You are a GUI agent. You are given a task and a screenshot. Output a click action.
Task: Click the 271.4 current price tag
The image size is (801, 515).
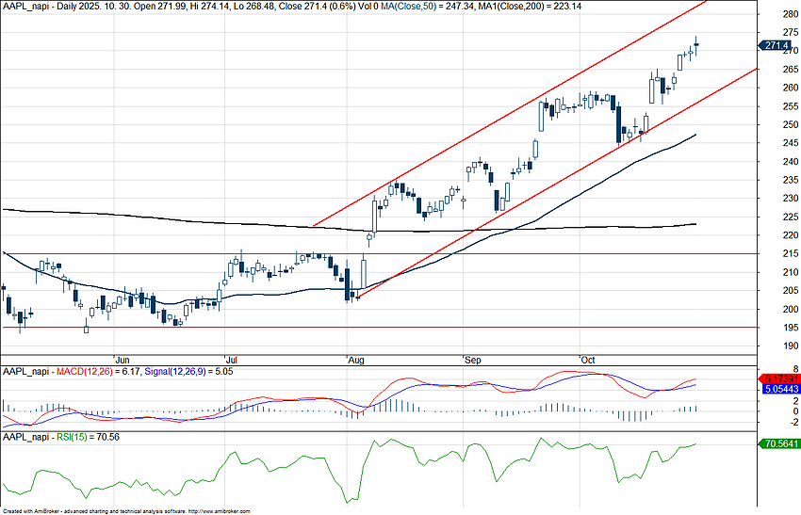(x=776, y=45)
